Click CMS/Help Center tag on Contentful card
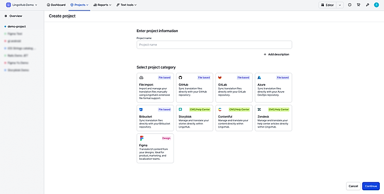Viewport: 384px width, 194px height. tap(239, 110)
